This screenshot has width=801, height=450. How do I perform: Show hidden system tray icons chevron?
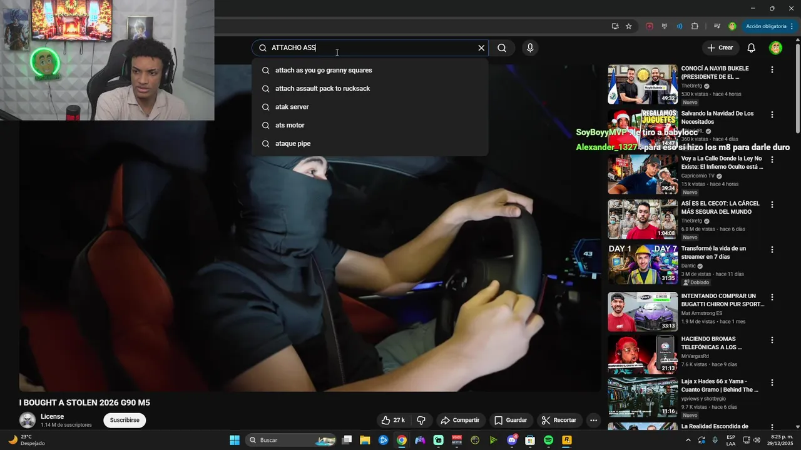[x=688, y=440]
